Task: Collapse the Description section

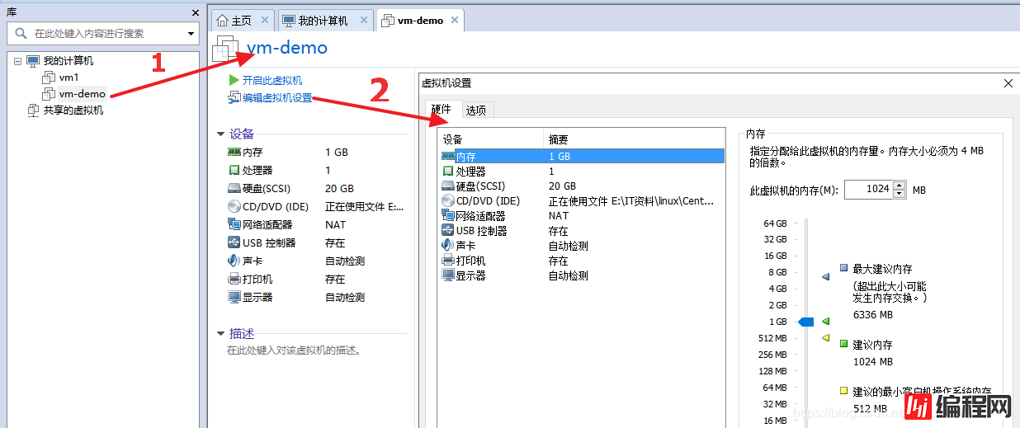Action: [220, 334]
